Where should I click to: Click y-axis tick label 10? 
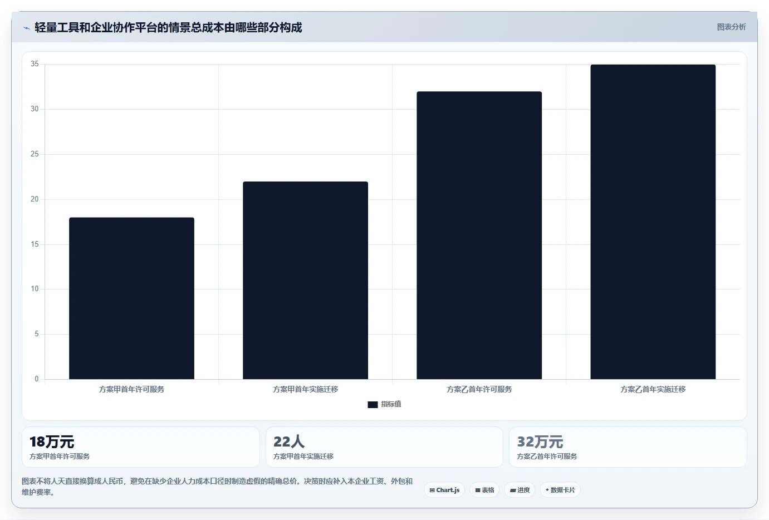coord(35,289)
